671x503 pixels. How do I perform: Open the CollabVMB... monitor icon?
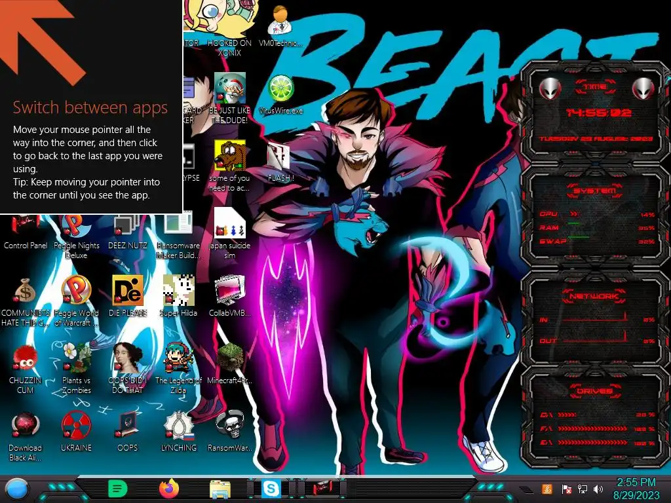coord(230,296)
